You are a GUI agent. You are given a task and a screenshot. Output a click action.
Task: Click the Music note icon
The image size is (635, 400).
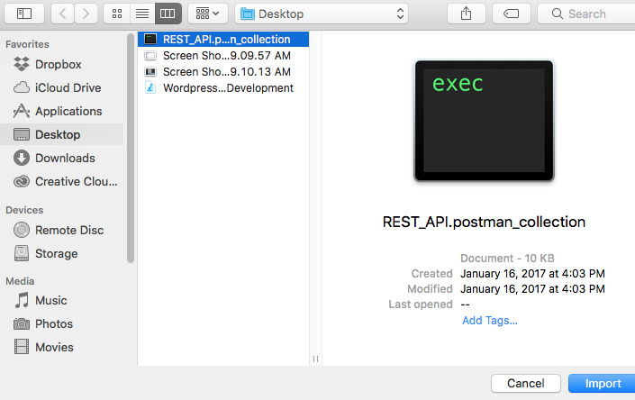coord(22,300)
